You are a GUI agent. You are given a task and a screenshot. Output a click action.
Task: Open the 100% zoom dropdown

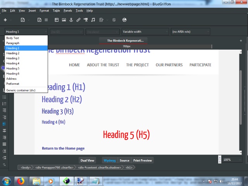232,160
